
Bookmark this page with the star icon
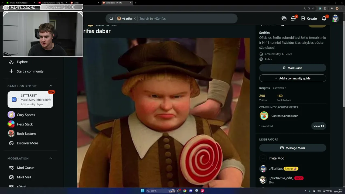coord(313,8)
